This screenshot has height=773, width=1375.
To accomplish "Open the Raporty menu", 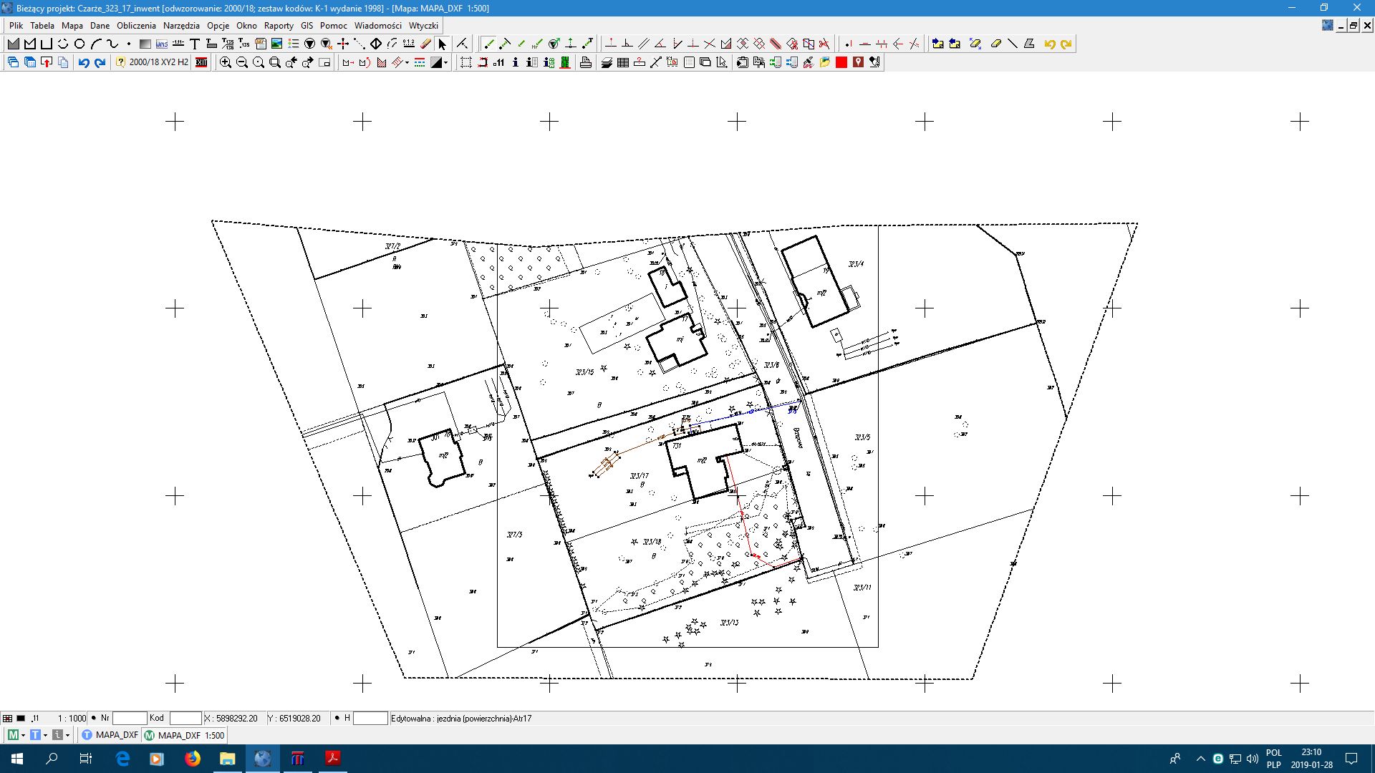I will point(279,25).
